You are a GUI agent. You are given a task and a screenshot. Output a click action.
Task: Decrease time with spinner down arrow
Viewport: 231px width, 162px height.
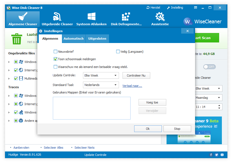(219, 108)
